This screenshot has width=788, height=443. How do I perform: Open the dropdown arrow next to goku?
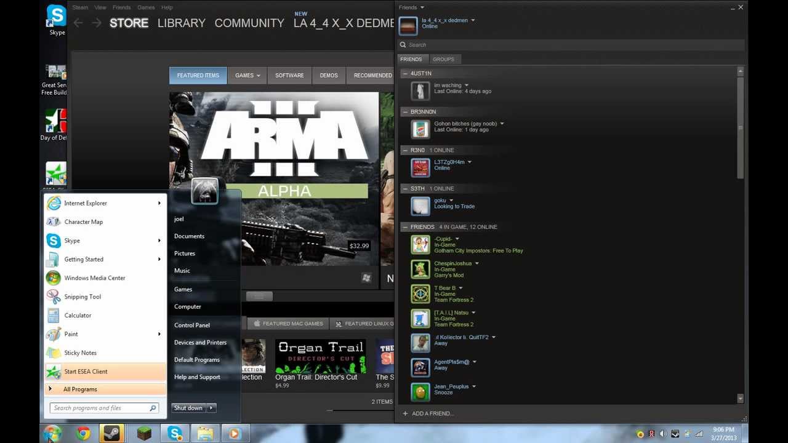pyautogui.click(x=451, y=201)
